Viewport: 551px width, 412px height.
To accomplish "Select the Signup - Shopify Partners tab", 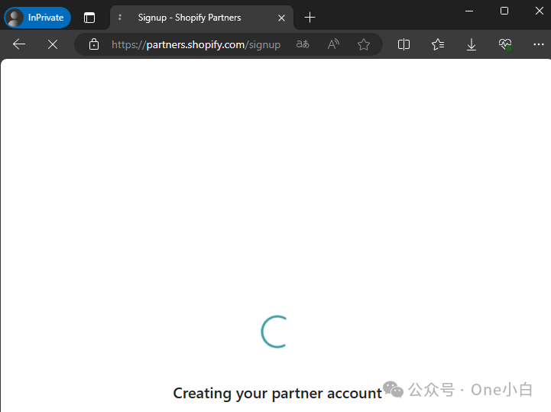I will 201,18.
